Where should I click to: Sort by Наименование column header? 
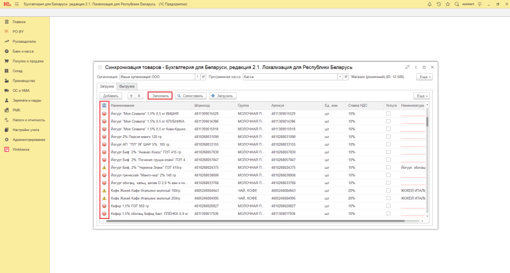151,105
